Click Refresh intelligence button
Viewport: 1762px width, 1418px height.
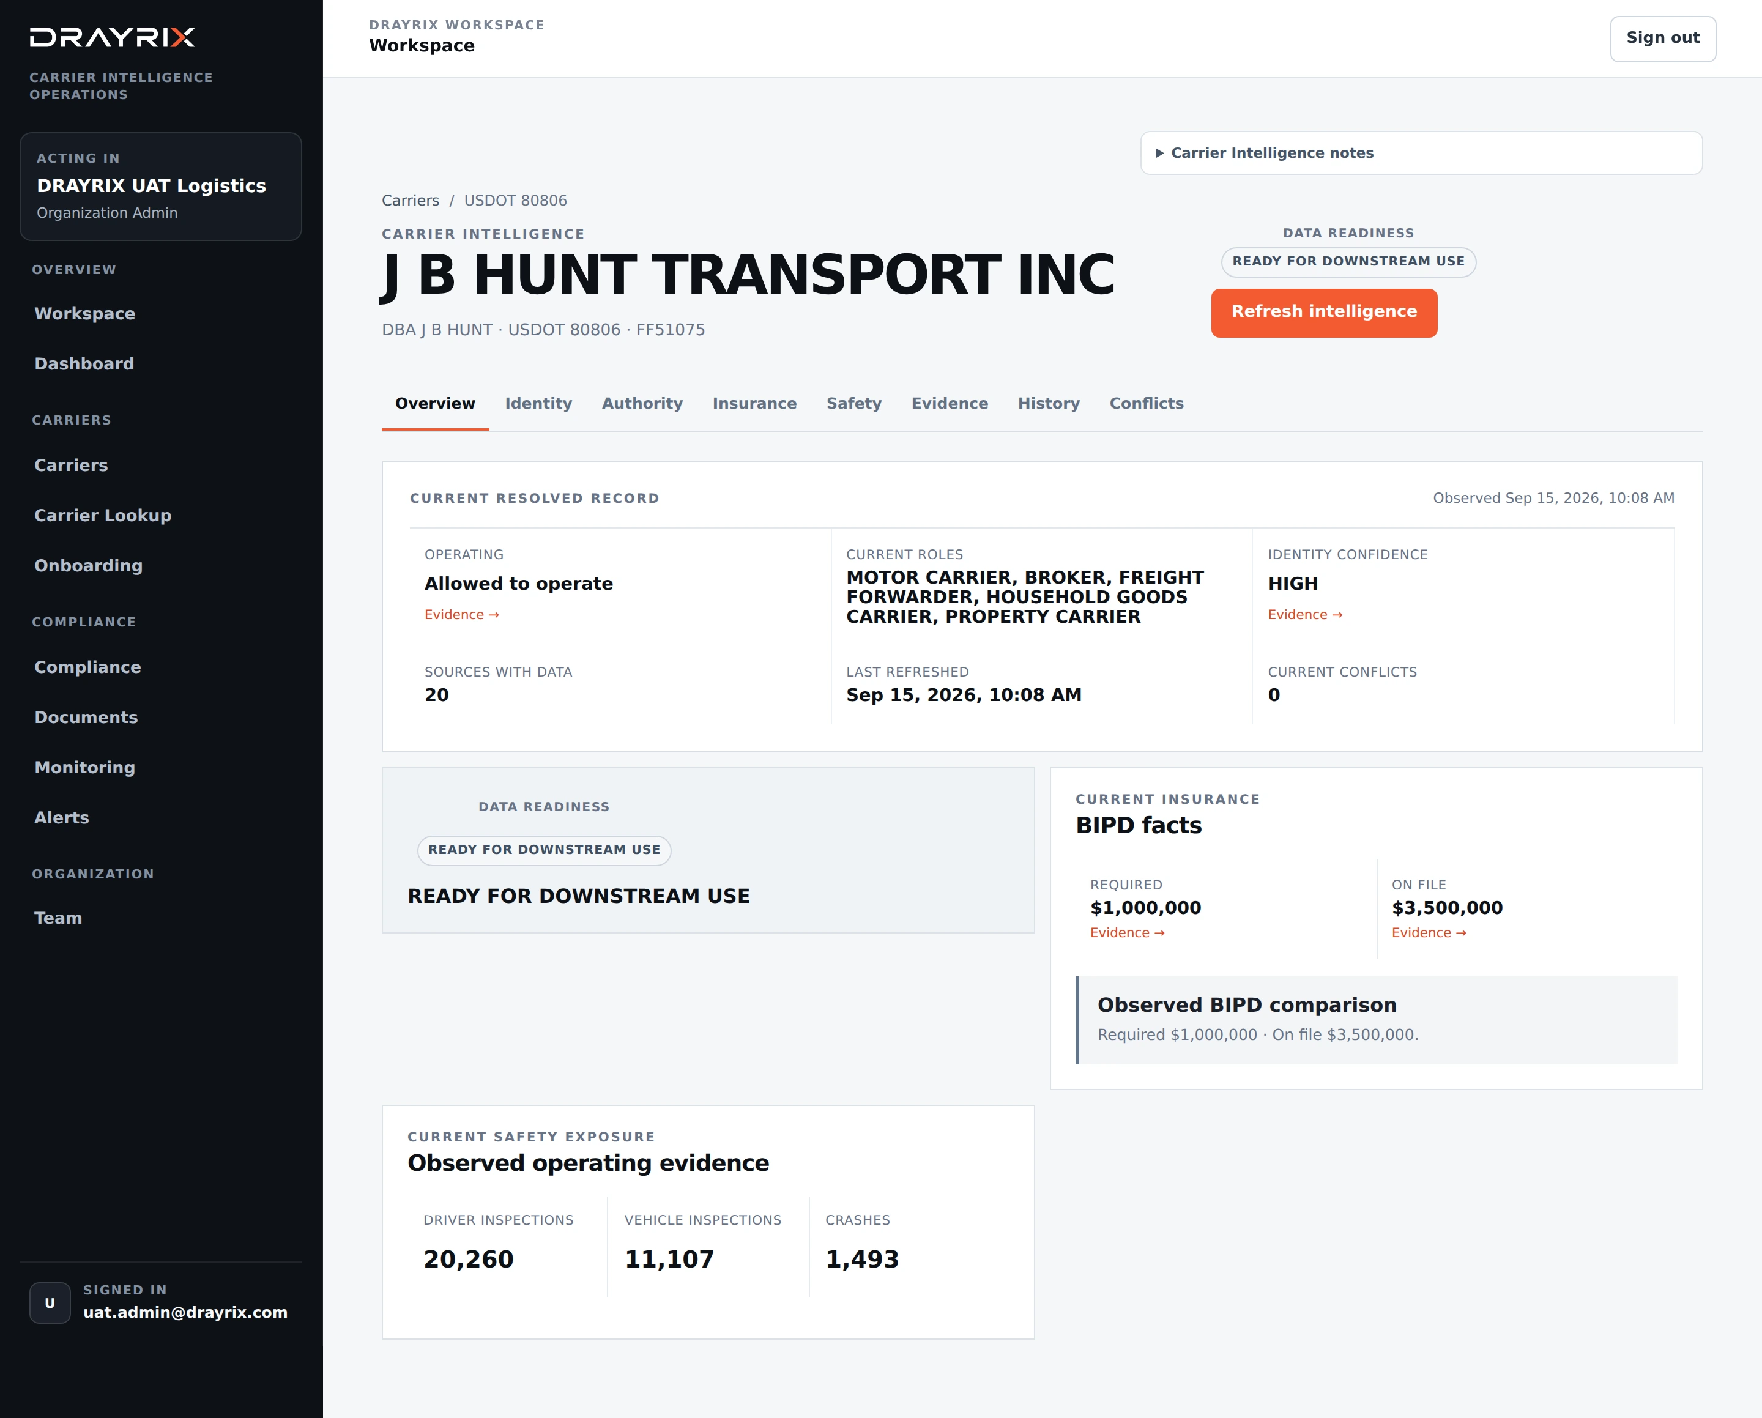tap(1324, 312)
